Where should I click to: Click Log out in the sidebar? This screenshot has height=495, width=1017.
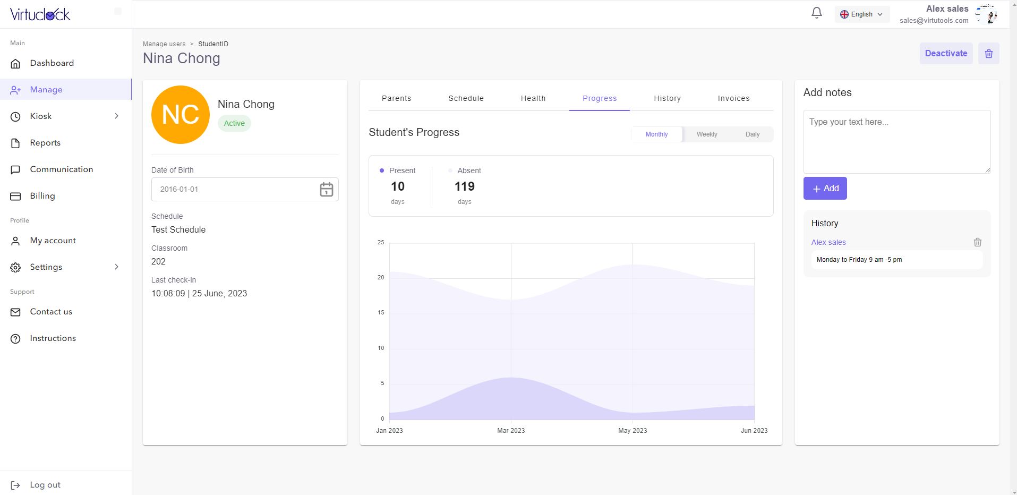click(x=45, y=485)
